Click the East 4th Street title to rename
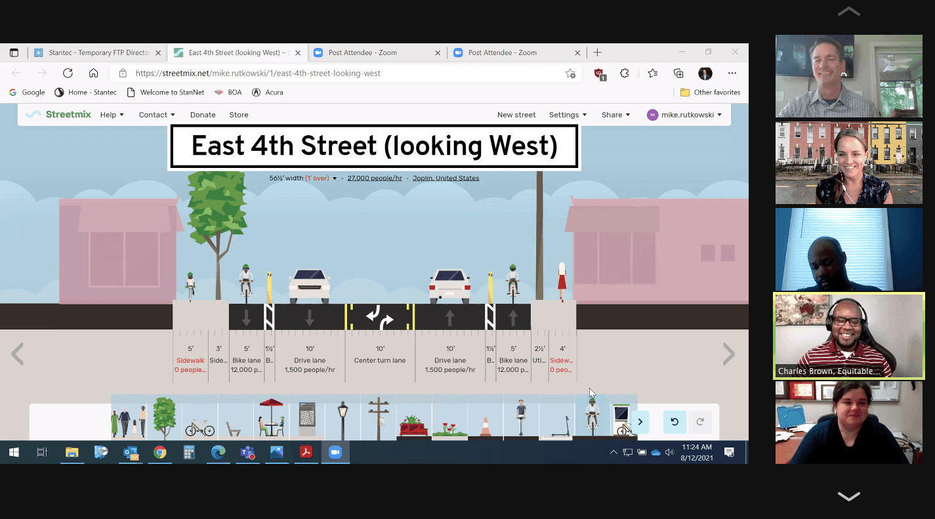 point(374,146)
